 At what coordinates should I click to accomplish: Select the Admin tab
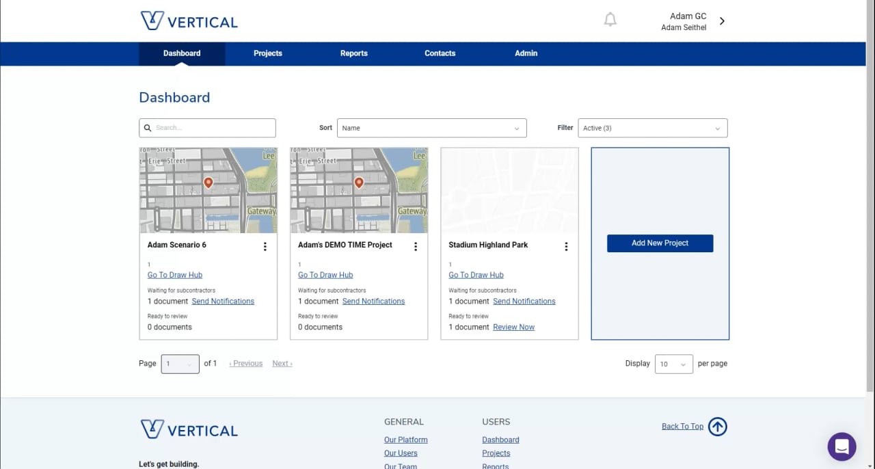[526, 53]
